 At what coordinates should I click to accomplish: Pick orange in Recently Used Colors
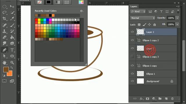pyautogui.click(x=53, y=15)
